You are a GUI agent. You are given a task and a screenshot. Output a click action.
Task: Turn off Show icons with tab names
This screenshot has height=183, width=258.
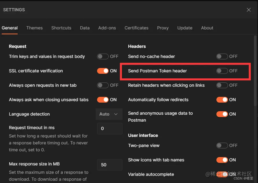click(x=222, y=160)
